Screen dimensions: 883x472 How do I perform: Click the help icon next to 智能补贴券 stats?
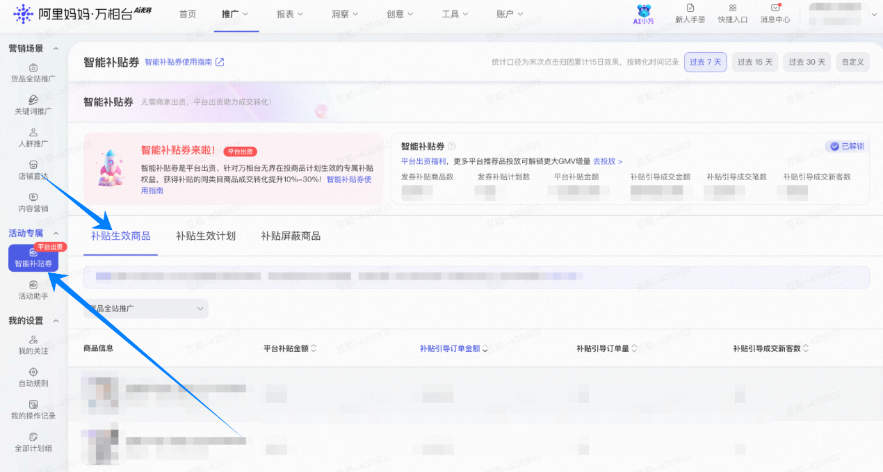click(452, 146)
